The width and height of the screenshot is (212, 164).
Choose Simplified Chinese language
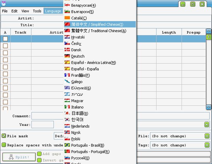(100, 24)
